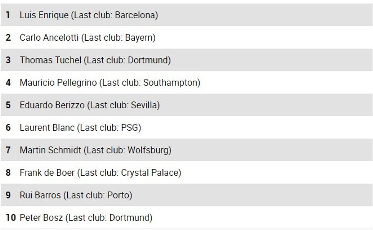Click the Thomas Tuchel entry text
Viewport: 373px width, 230px height.
[95, 60]
